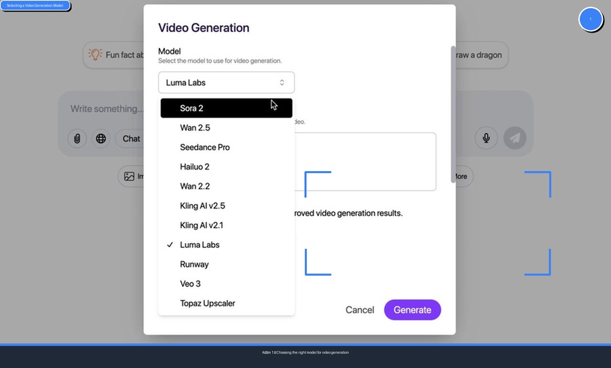Click the blue circle avatar badge
The width and height of the screenshot is (611, 368).
(591, 19)
